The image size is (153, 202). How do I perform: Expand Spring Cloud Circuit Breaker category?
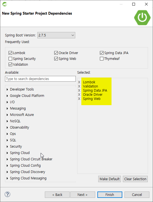[x=7, y=159]
